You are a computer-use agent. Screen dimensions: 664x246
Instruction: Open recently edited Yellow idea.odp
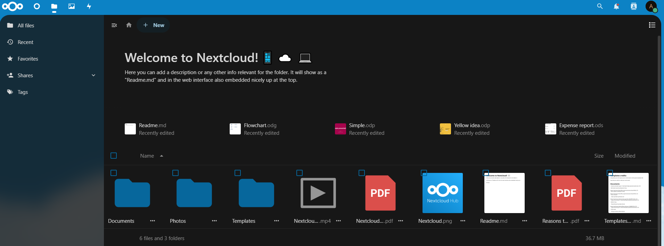coord(465,129)
